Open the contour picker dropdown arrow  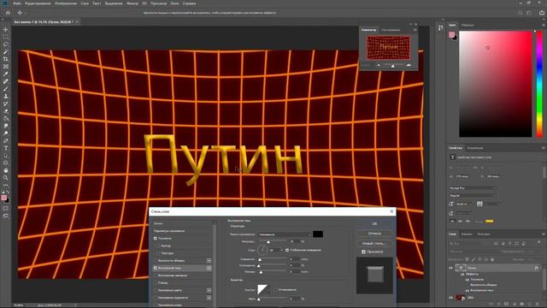(x=269, y=289)
